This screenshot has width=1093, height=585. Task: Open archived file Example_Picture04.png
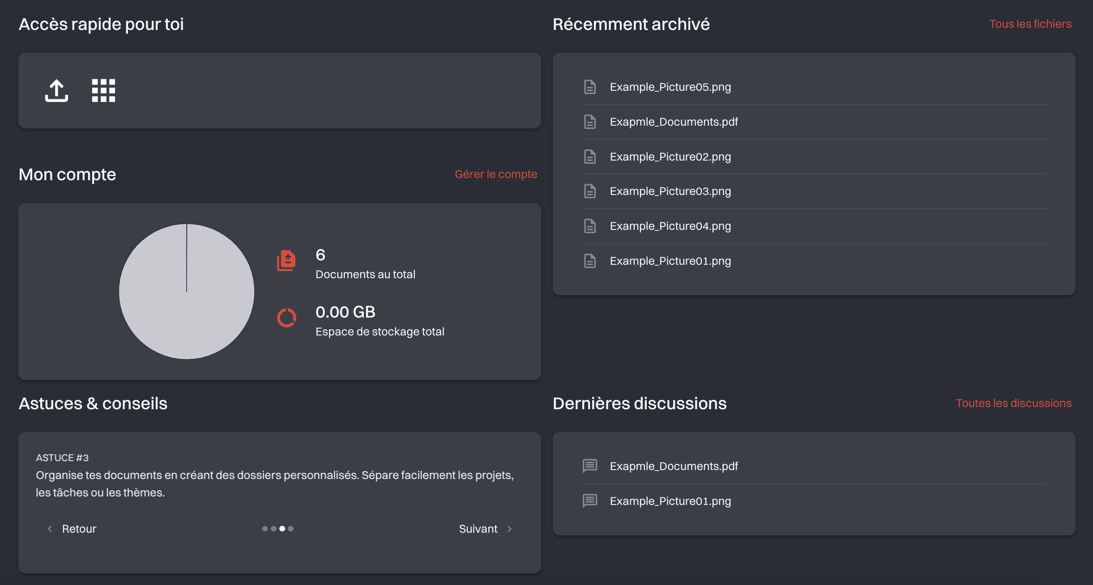click(670, 226)
